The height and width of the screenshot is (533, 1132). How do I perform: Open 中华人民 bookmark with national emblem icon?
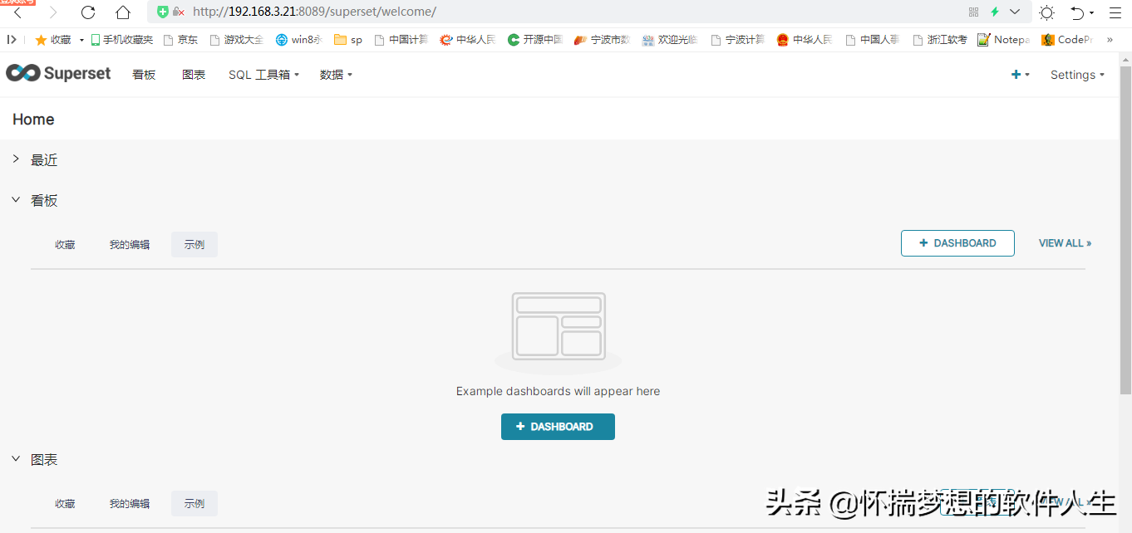point(804,39)
